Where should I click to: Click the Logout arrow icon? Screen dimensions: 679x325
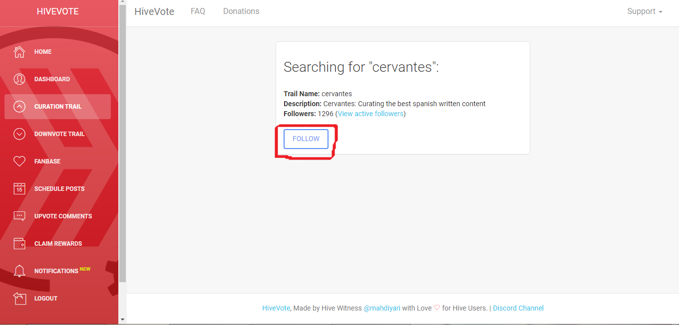pyautogui.click(x=19, y=299)
